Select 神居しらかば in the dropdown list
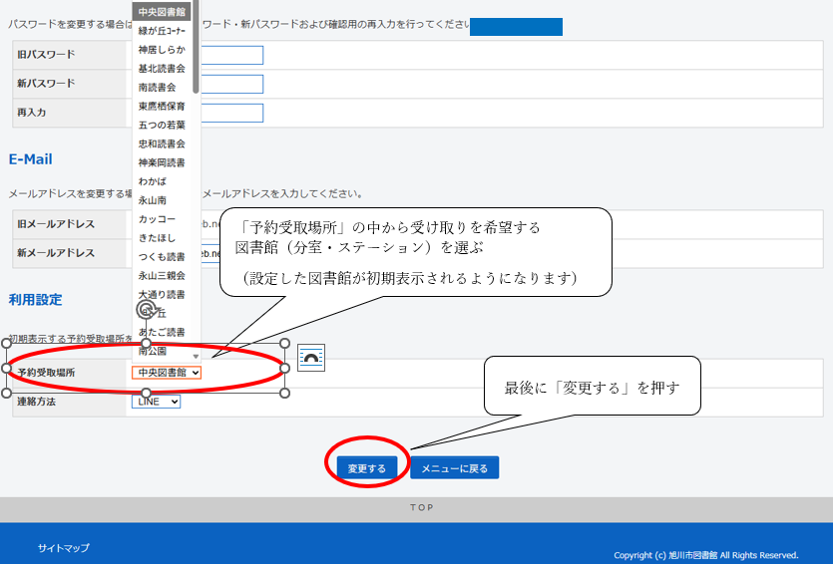833x564 pixels. click(163, 50)
